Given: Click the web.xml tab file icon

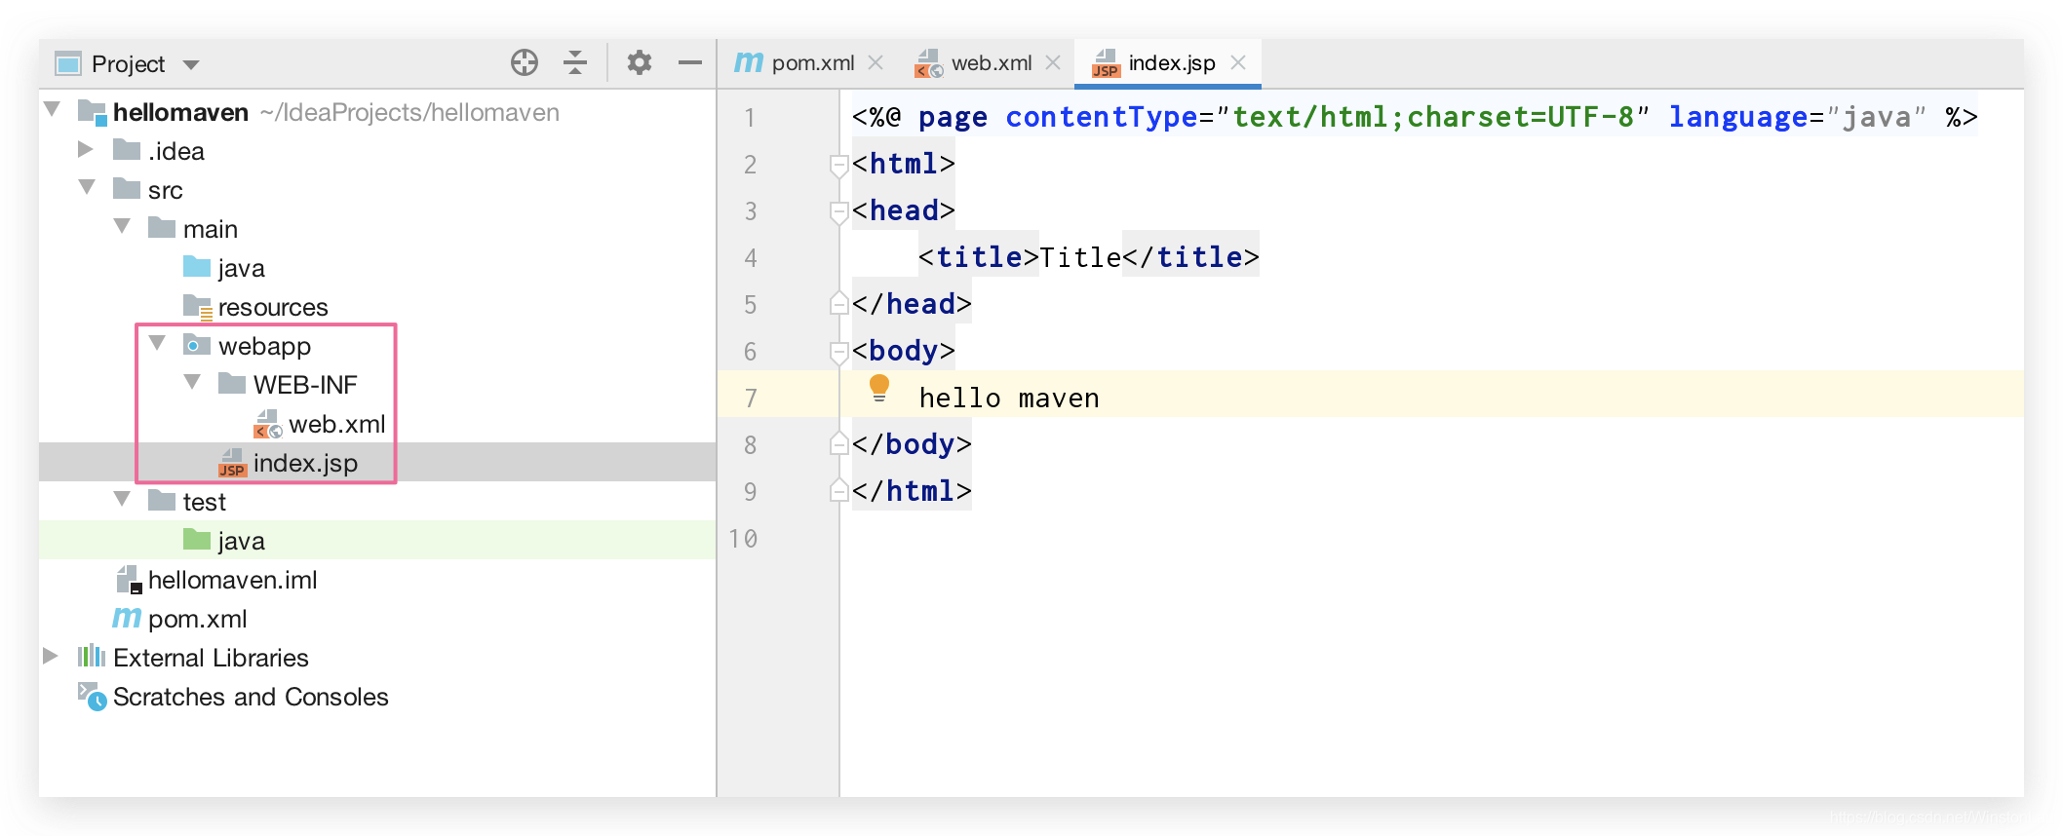Looking at the screenshot, I should (929, 63).
